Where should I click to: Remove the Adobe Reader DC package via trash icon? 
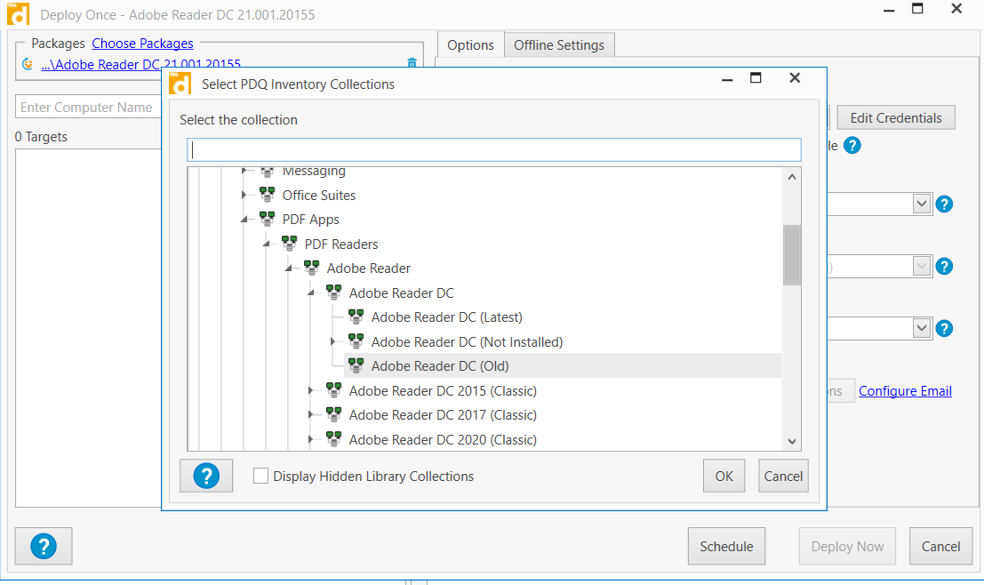tap(412, 63)
